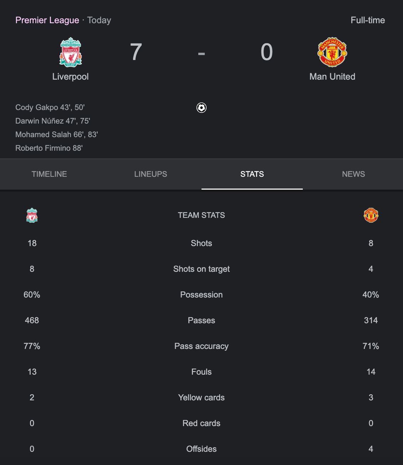Screen dimensions: 403x465
Task: Open the Premier League link
Action: pyautogui.click(x=47, y=20)
